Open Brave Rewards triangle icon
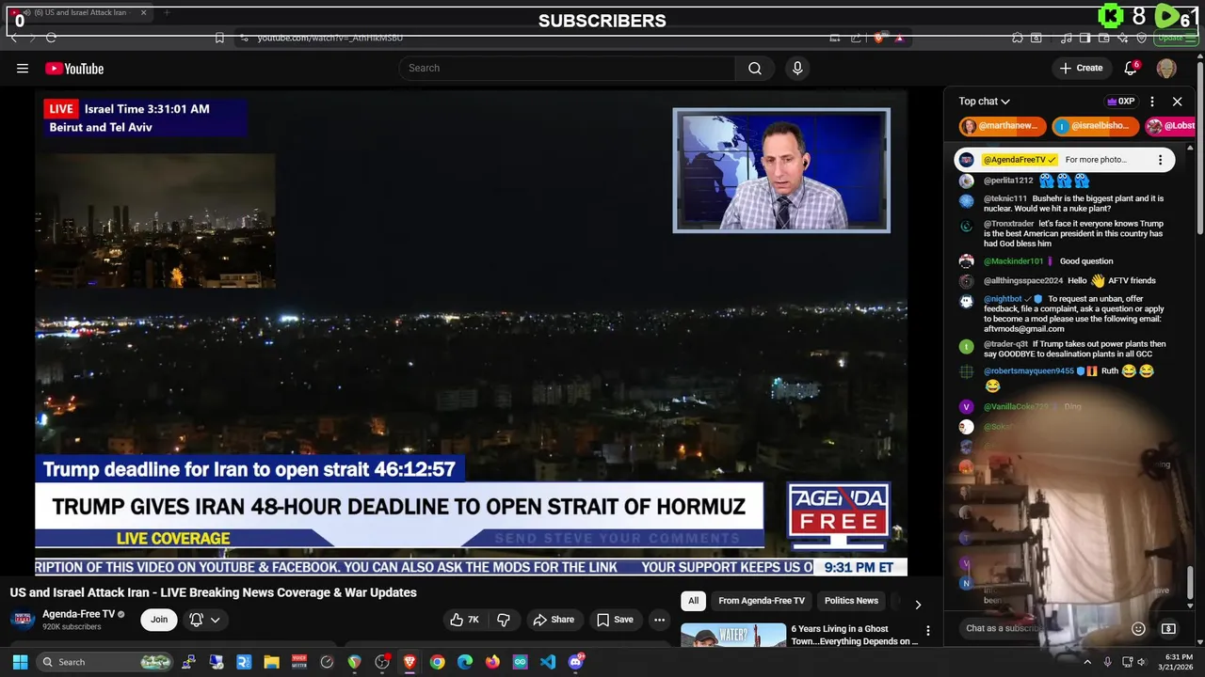 click(899, 38)
